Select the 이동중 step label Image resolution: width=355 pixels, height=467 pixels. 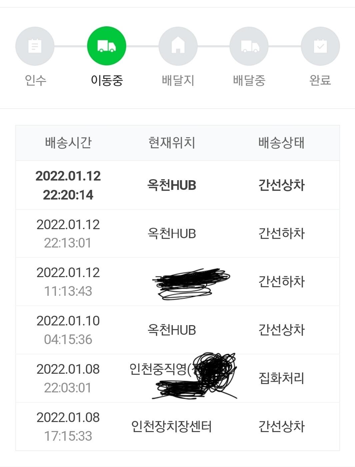[107, 80]
